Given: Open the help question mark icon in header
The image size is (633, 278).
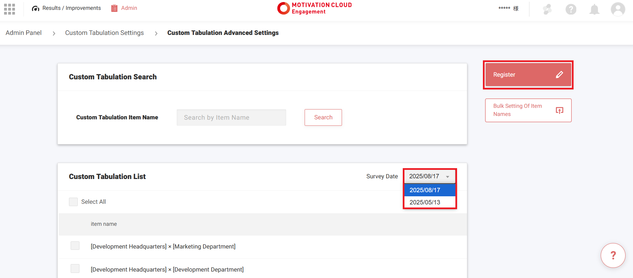Looking at the screenshot, I should coord(571,9).
